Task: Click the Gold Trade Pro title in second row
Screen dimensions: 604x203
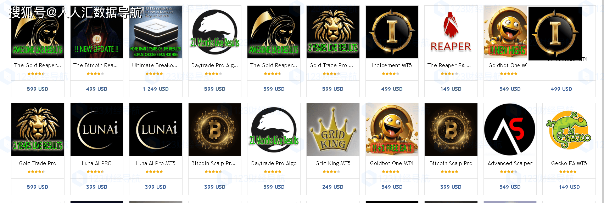Action: (x=38, y=163)
